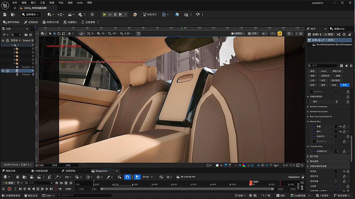This screenshot has height=199, width=355.
Task: Pause Sequencer playback
Action: pyautogui.click(x=38, y=189)
